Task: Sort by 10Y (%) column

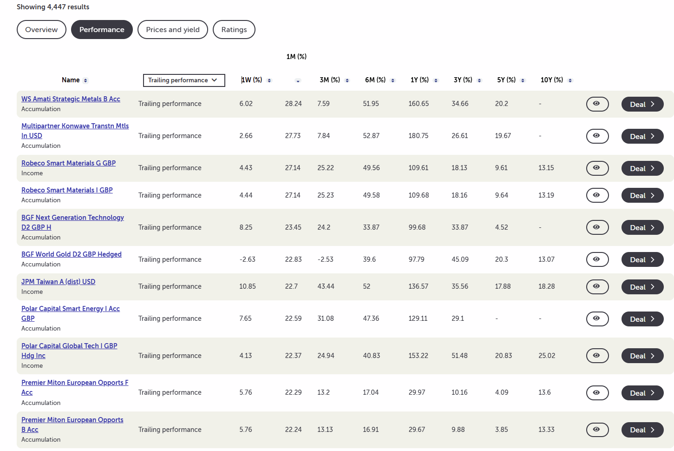Action: [570, 80]
